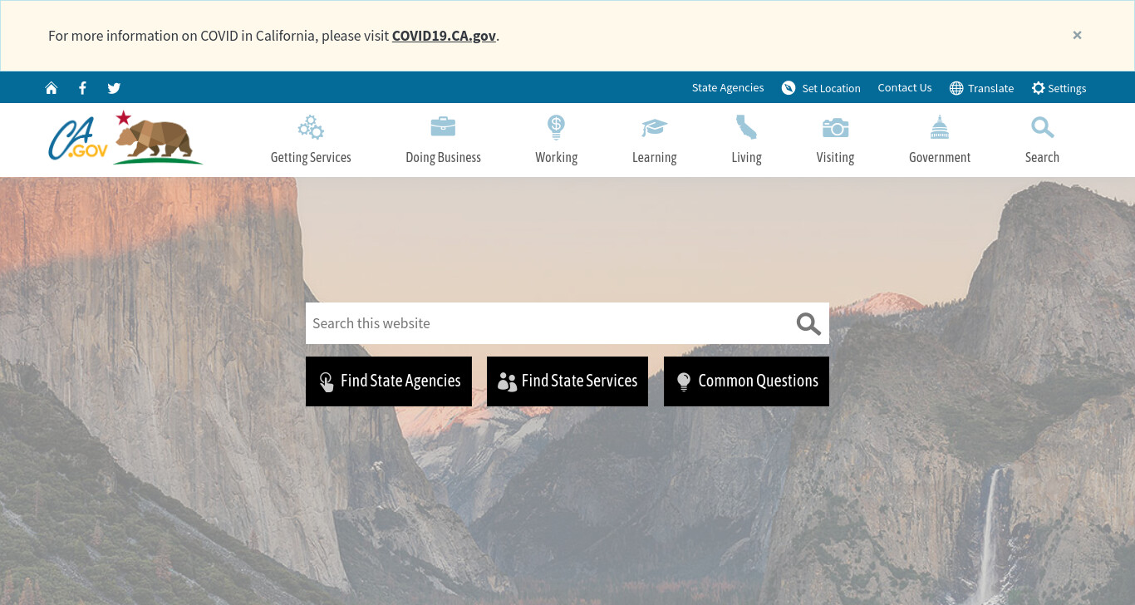The width and height of the screenshot is (1135, 605).
Task: Click the Government capitol dome icon
Action: tap(940, 127)
